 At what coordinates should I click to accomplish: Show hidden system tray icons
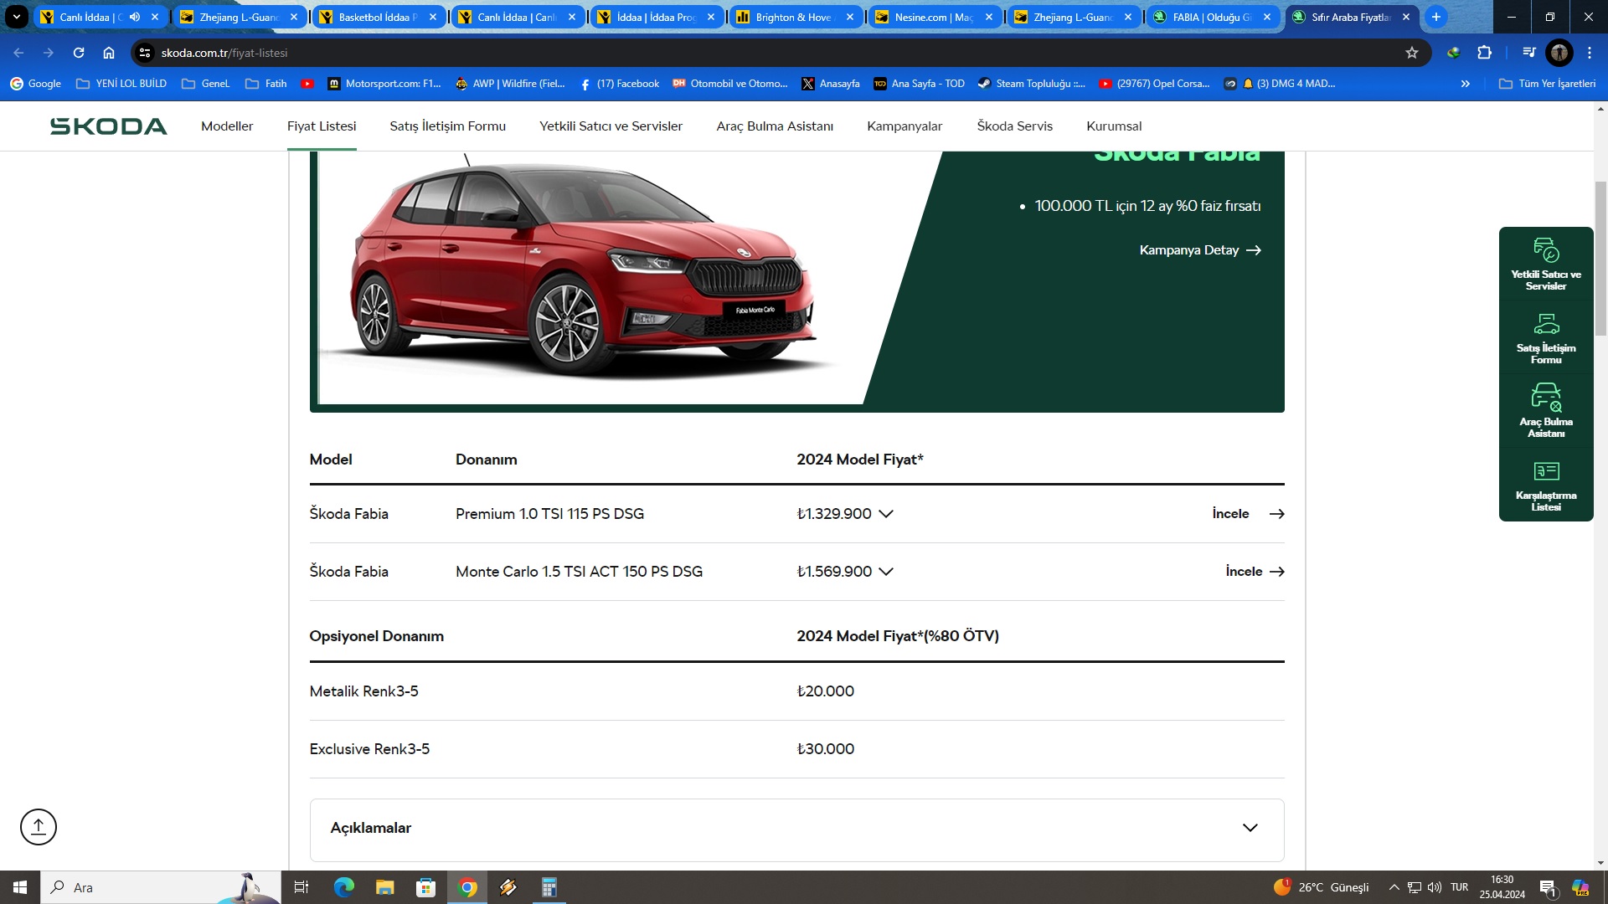[x=1394, y=887]
